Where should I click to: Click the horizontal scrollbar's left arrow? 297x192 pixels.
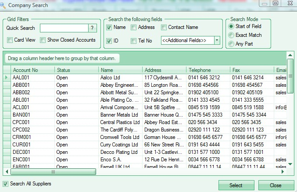coord(7,172)
